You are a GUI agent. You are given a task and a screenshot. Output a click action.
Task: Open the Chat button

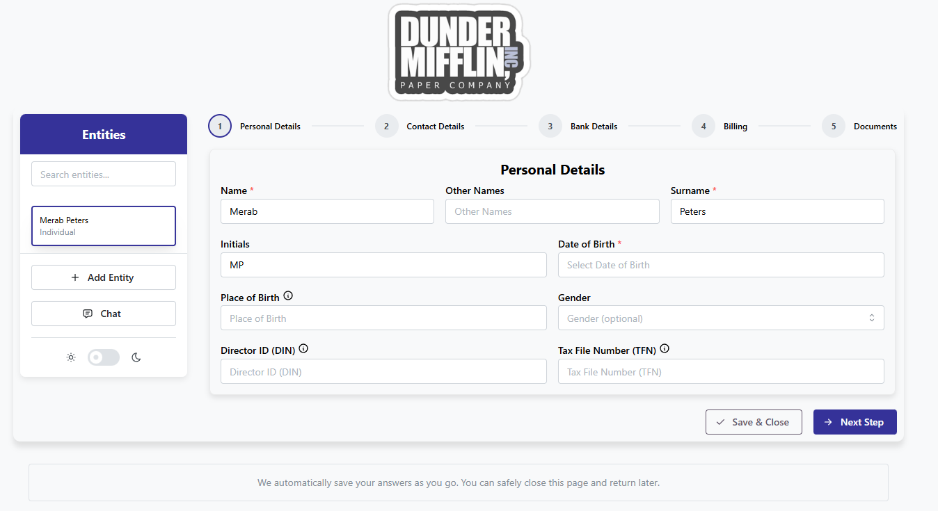(x=104, y=314)
